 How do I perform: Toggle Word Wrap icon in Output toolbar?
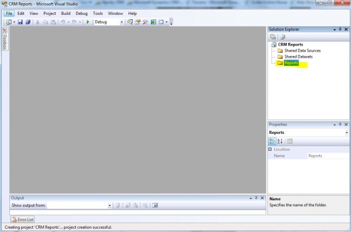pos(155,205)
